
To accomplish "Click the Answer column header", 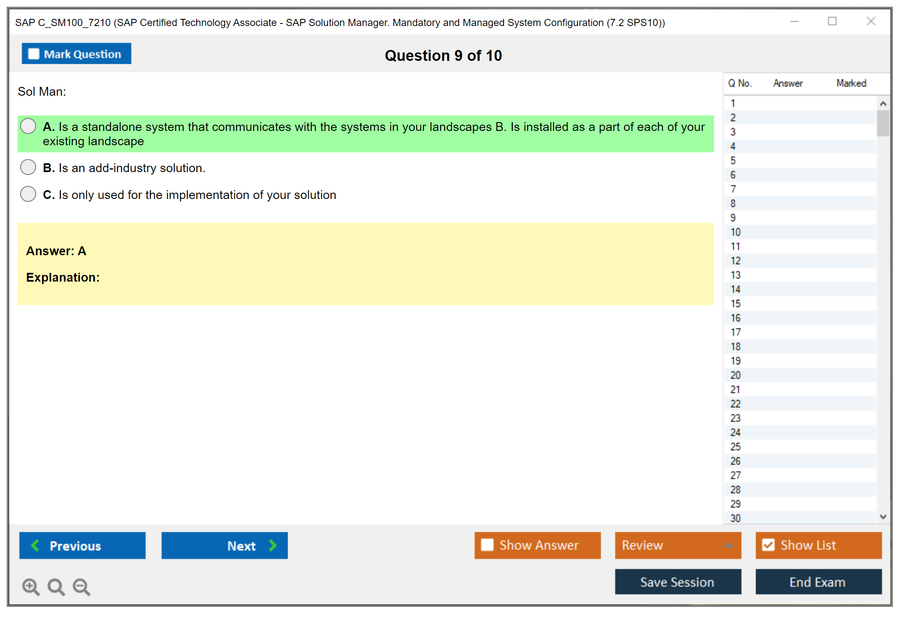I will point(787,83).
